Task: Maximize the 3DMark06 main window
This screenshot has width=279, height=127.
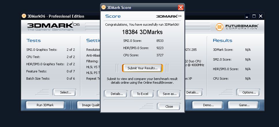Action: click(x=254, y=16)
